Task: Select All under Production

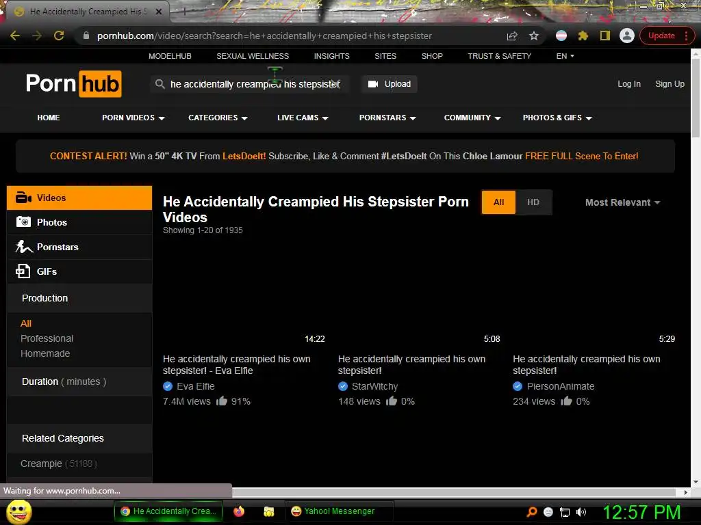Action: click(x=26, y=323)
